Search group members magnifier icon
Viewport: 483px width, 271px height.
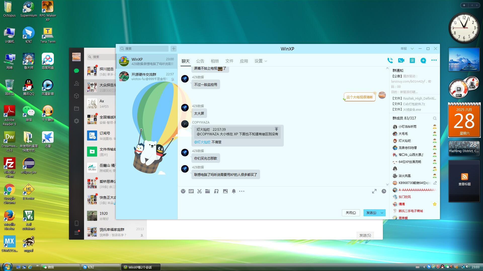[x=435, y=118]
